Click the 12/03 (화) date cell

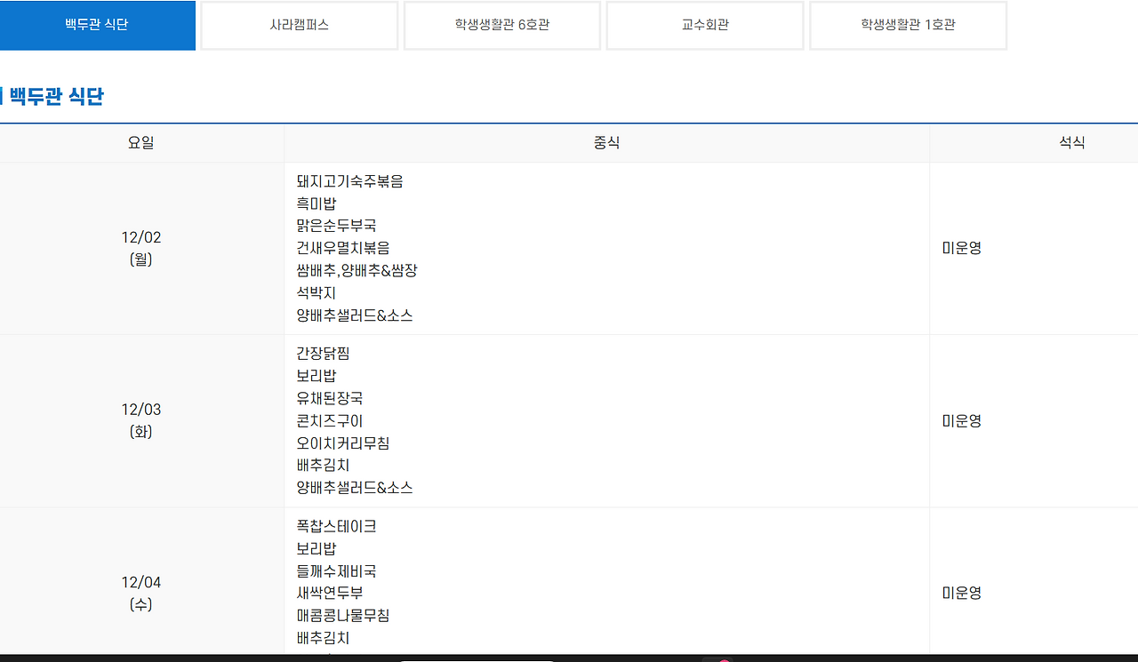tap(140, 420)
